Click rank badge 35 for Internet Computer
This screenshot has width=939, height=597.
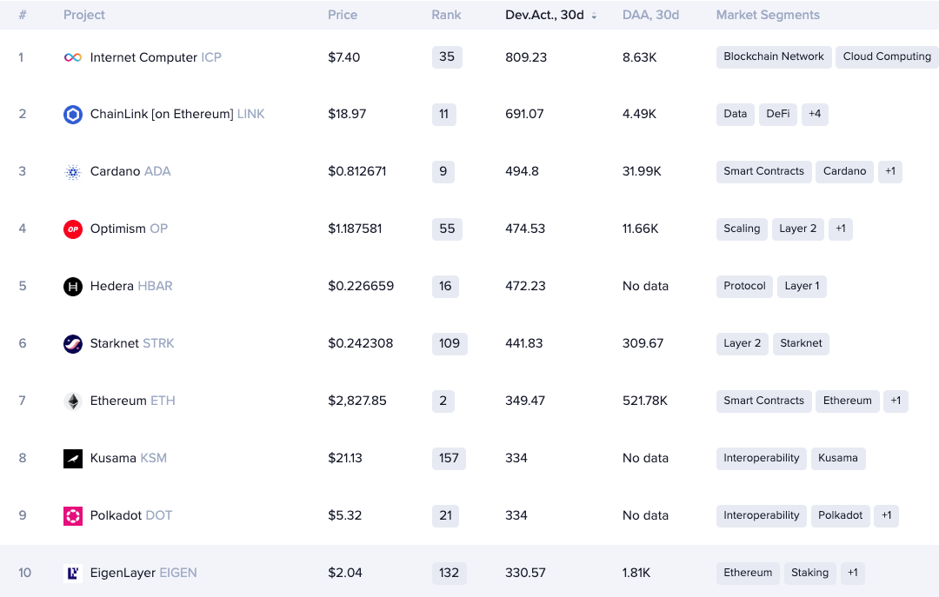click(447, 56)
